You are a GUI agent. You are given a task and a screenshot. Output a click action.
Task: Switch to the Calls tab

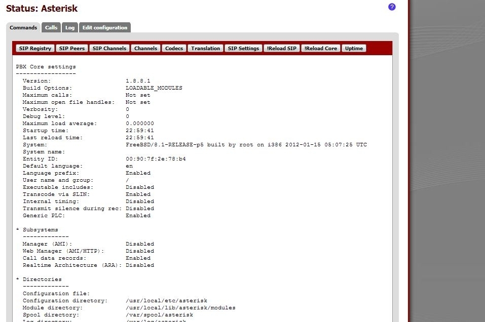51,28
